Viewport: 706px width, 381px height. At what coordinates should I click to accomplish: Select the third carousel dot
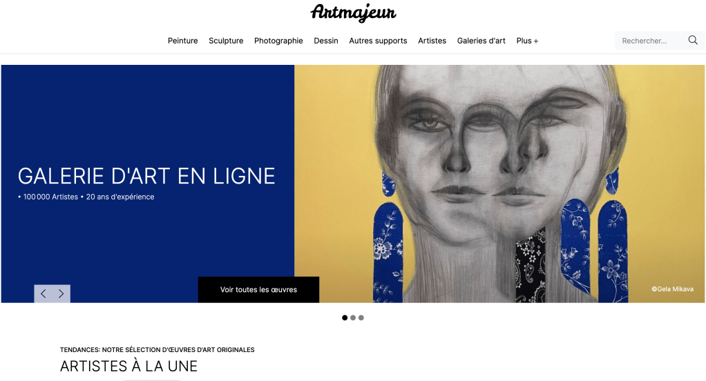click(x=361, y=317)
